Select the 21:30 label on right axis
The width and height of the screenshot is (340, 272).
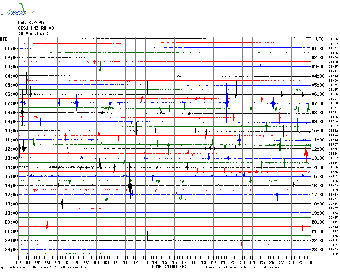tap(318, 231)
